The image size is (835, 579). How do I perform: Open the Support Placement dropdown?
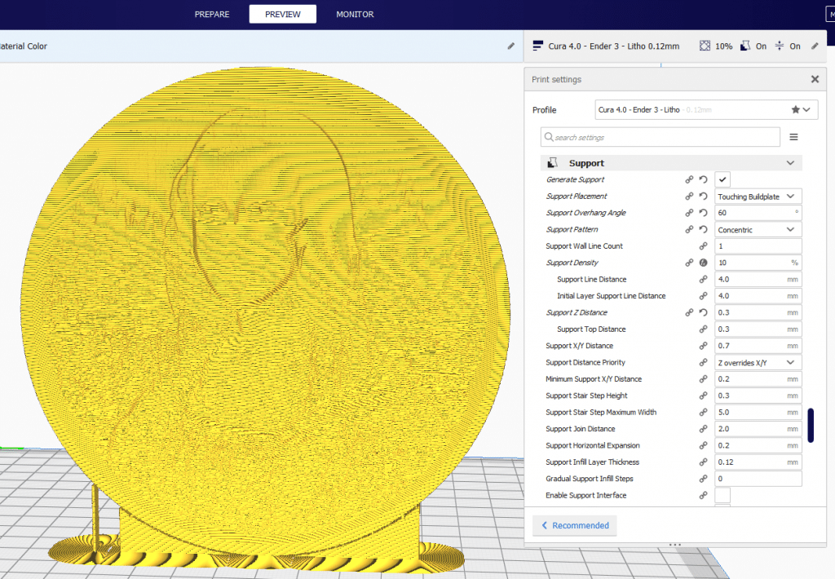(x=758, y=196)
